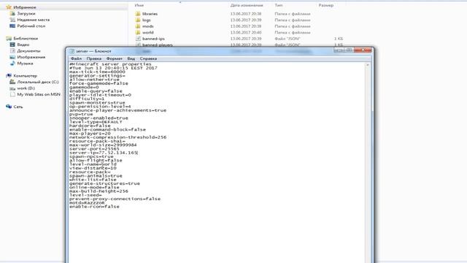Image resolution: width=467 pixels, height=263 pixels.
Task: Open the work (D:) drive
Action: coord(26,88)
